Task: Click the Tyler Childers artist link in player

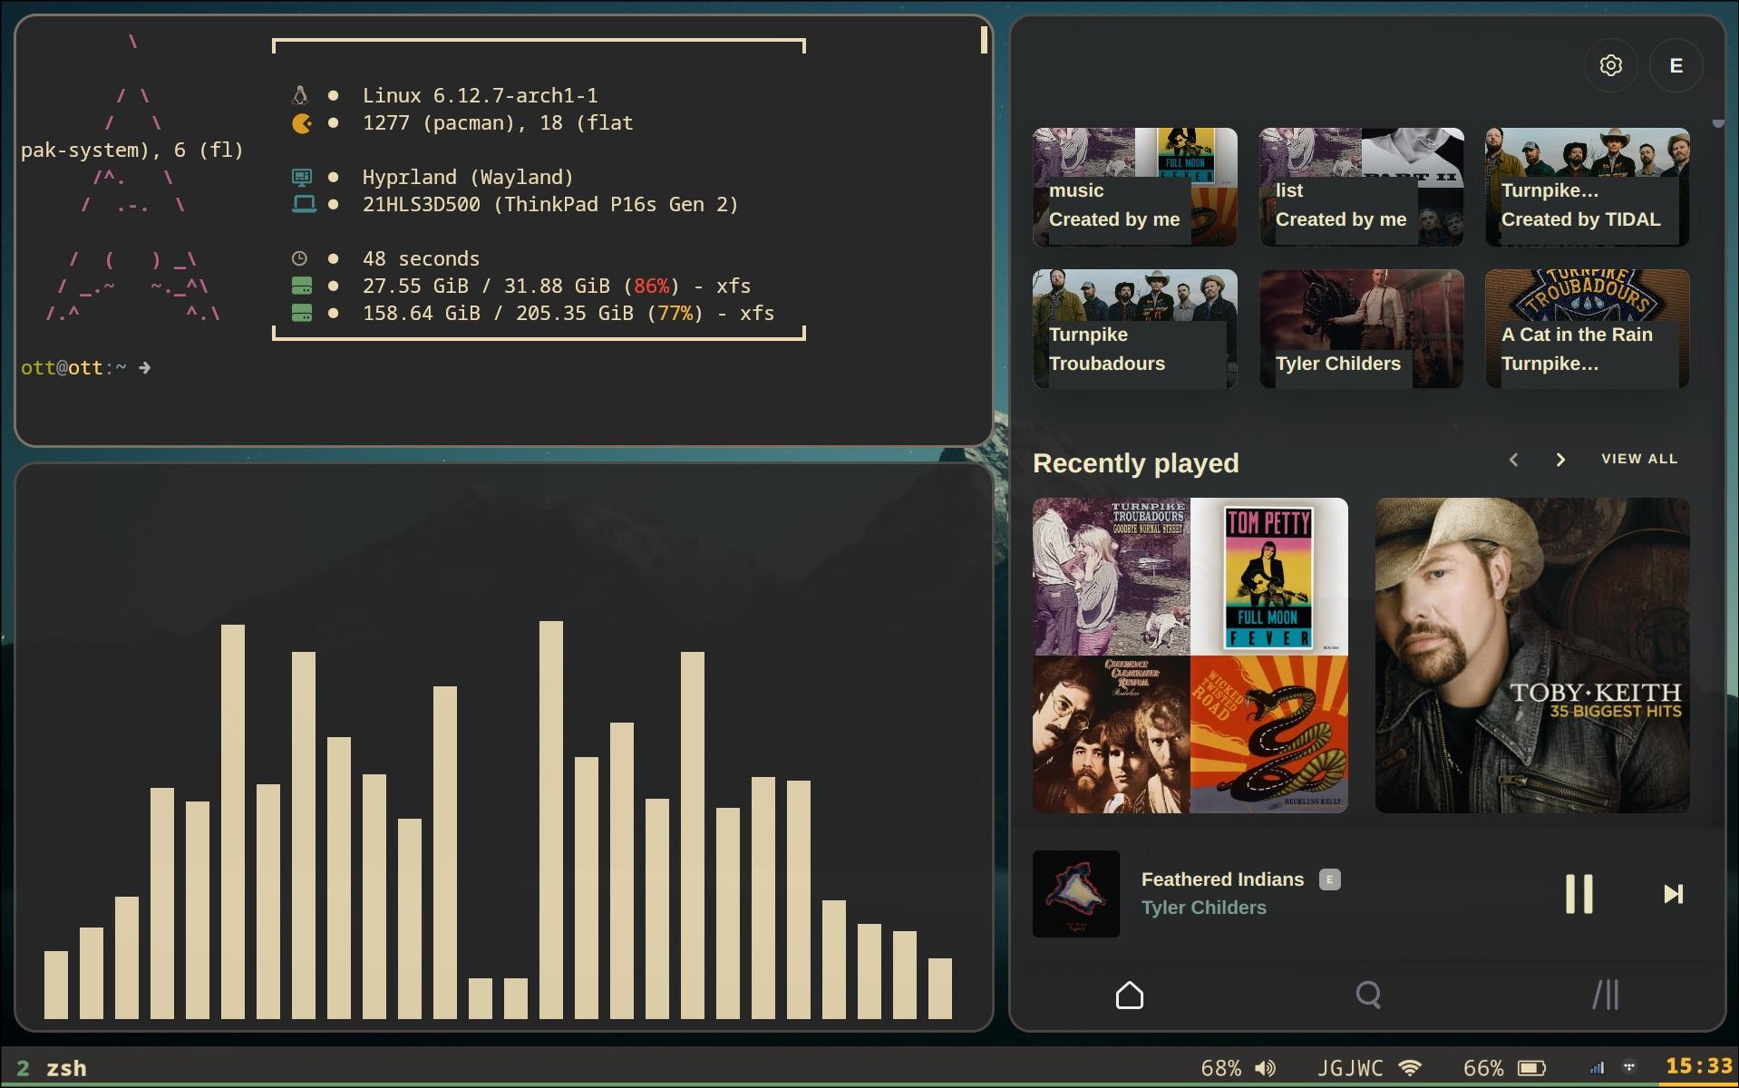Action: tap(1203, 908)
